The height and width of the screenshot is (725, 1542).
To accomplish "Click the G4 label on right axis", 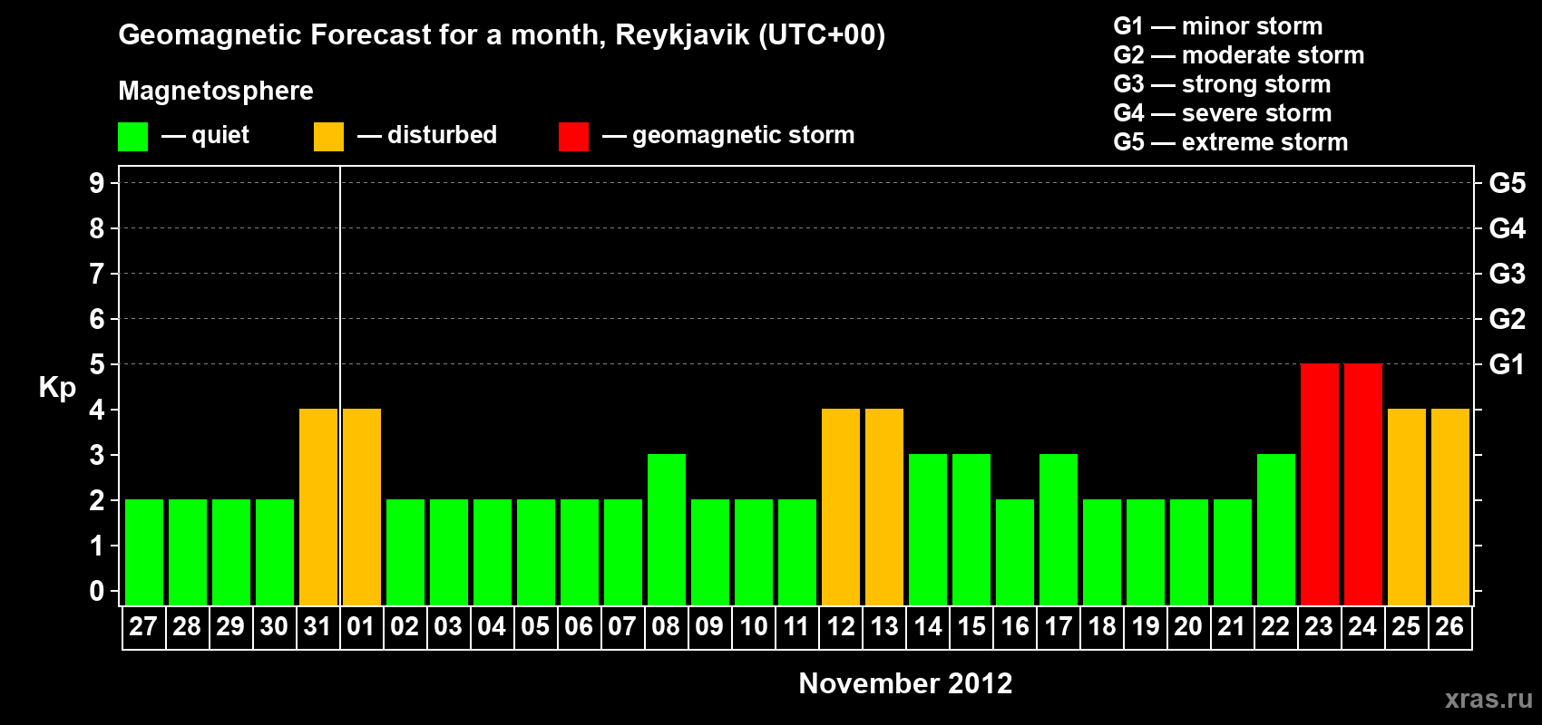I will tap(1508, 228).
